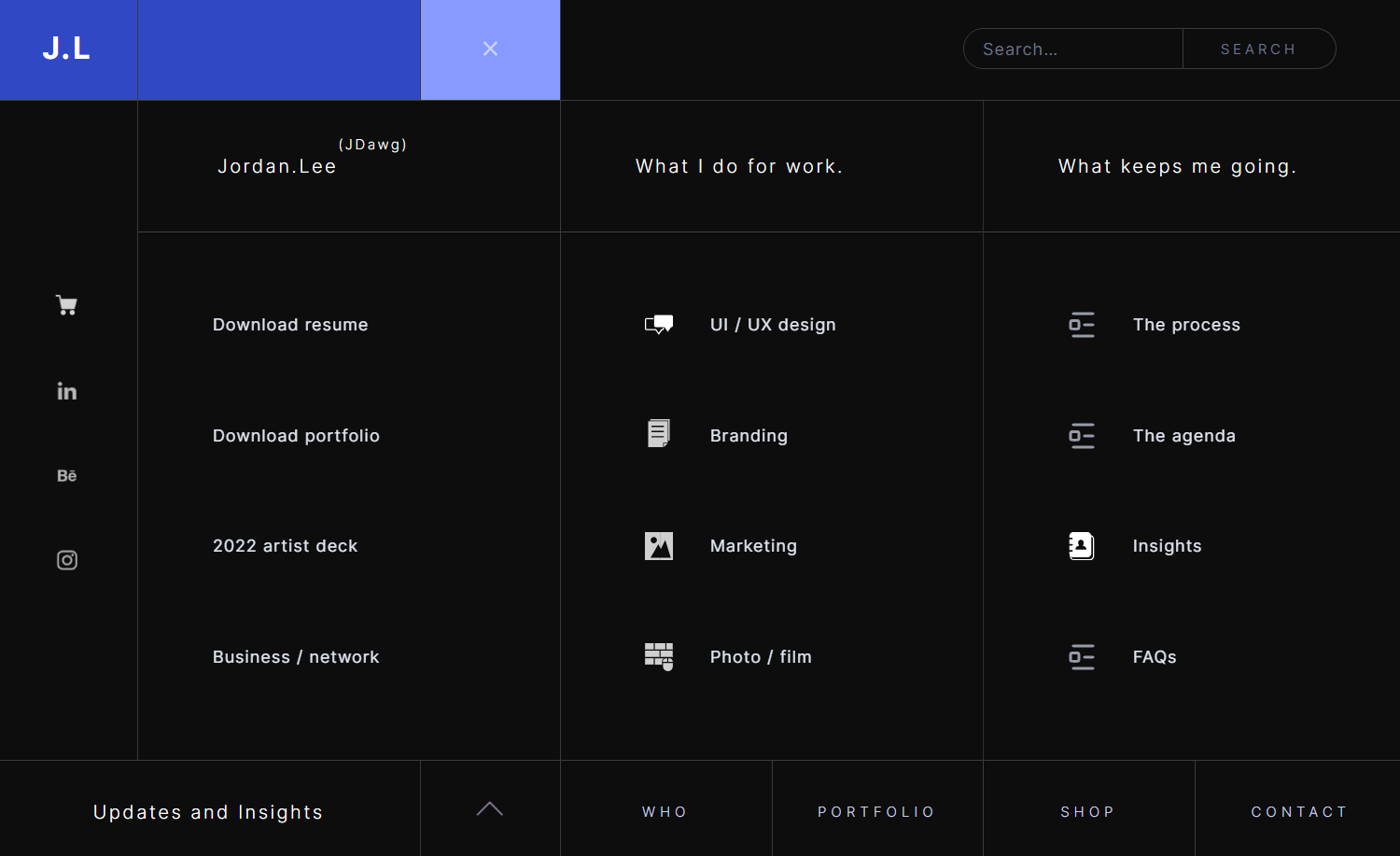Click the Photo / film bricks icon
The height and width of the screenshot is (856, 1400).
point(658,656)
